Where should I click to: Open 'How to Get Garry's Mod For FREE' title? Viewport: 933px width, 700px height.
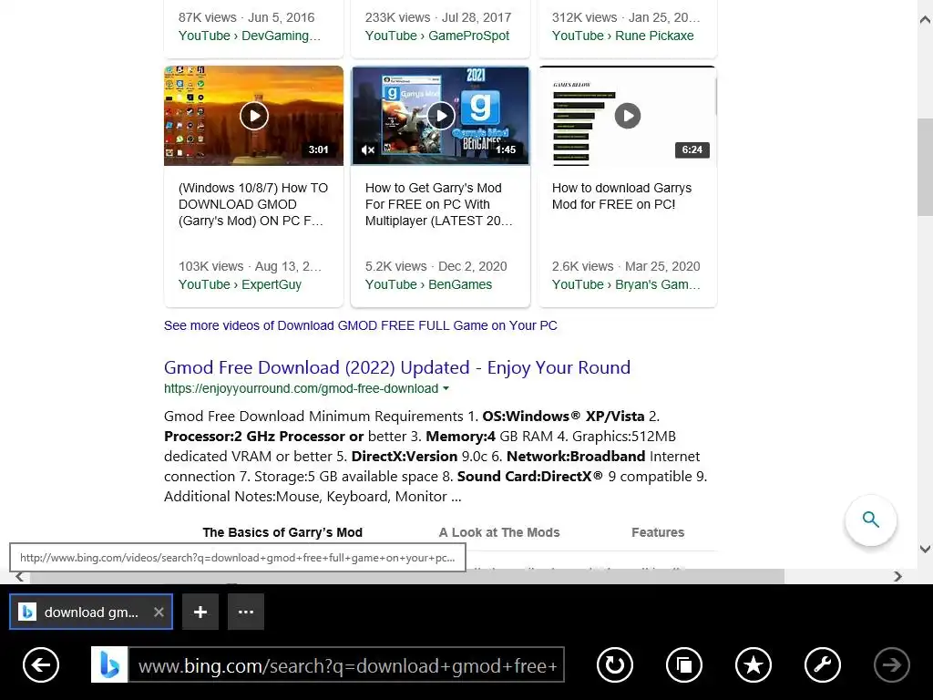click(x=439, y=204)
